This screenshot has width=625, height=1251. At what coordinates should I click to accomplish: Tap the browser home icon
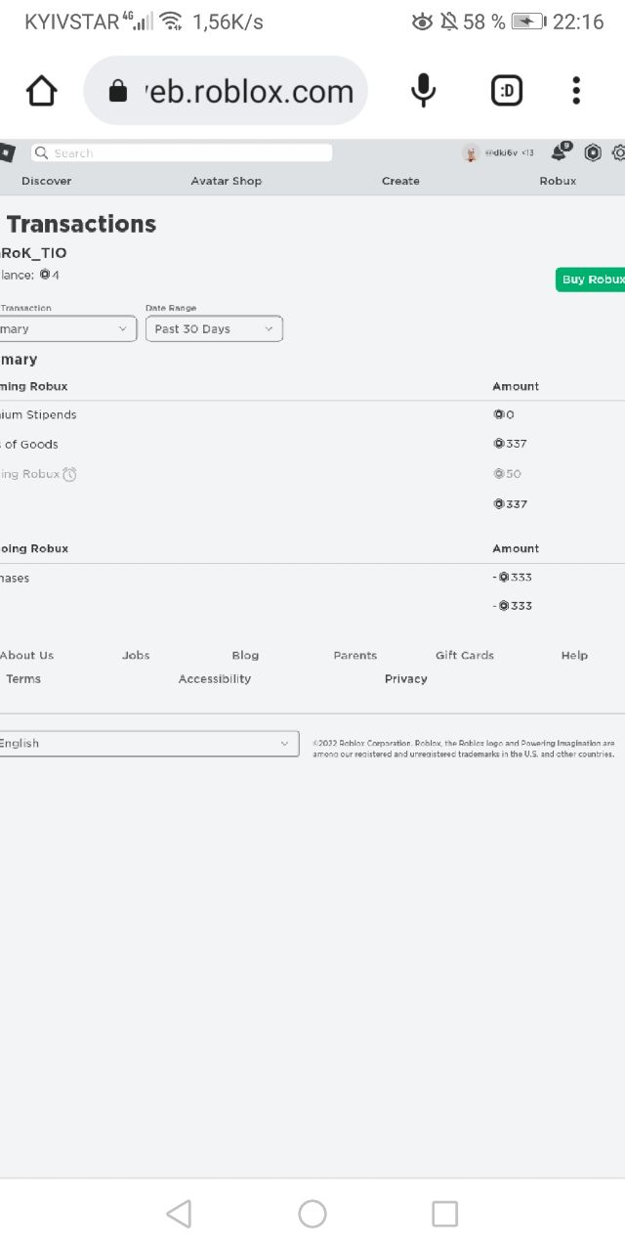point(41,91)
